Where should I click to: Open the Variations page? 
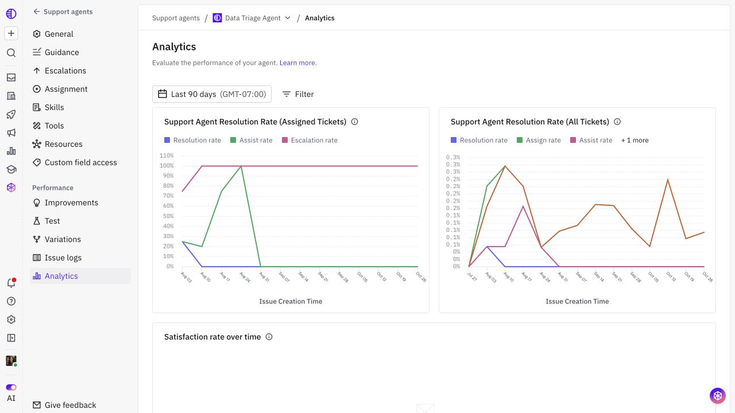80,239
